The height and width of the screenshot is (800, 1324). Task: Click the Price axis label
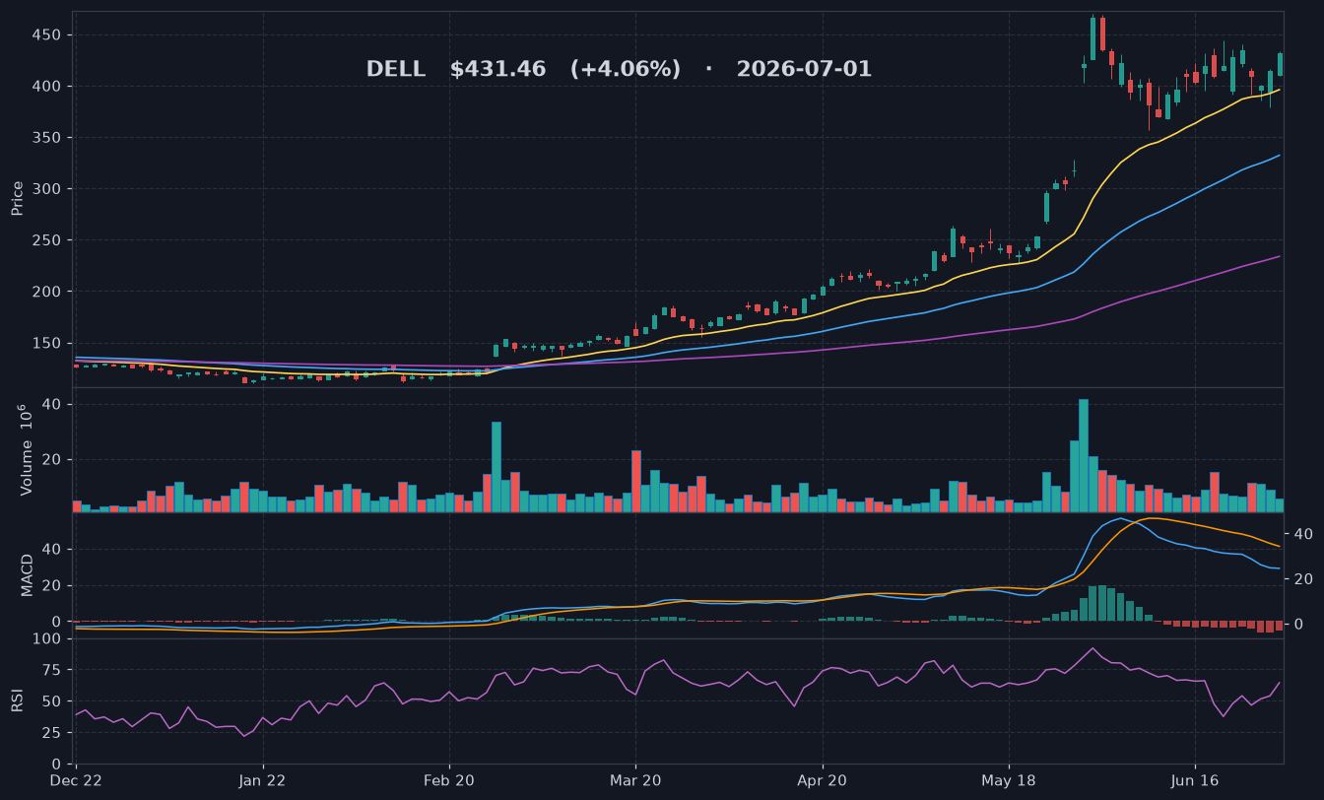(17, 198)
